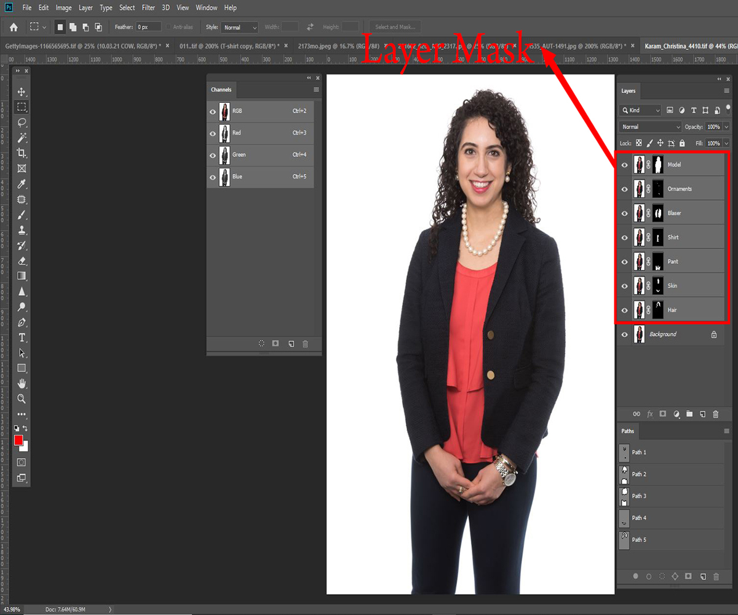This screenshot has height=615, width=738.
Task: Select Path 3 in Paths panel
Action: [639, 496]
